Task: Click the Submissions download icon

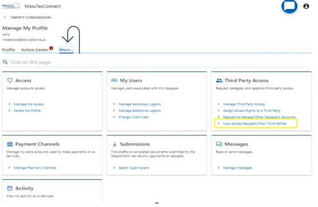Action: pos(115,144)
